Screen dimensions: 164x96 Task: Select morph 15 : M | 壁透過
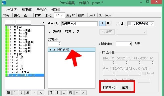coord(25,72)
